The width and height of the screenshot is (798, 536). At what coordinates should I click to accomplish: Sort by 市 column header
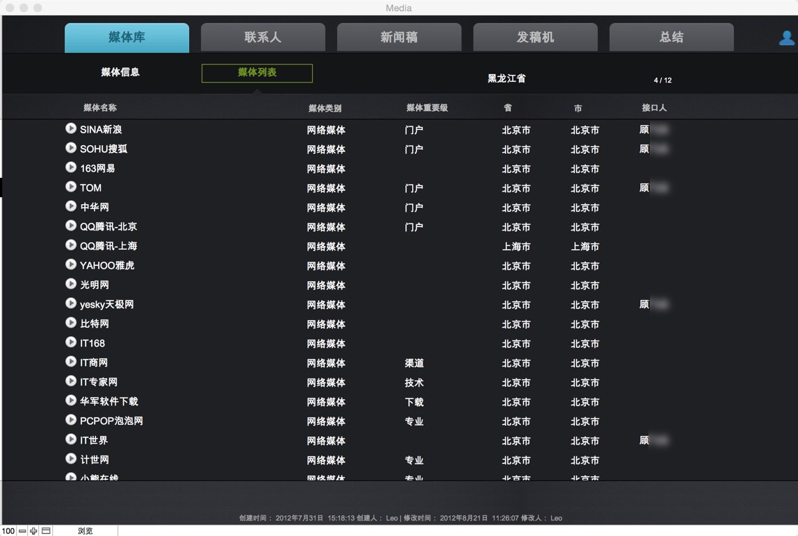coord(578,108)
